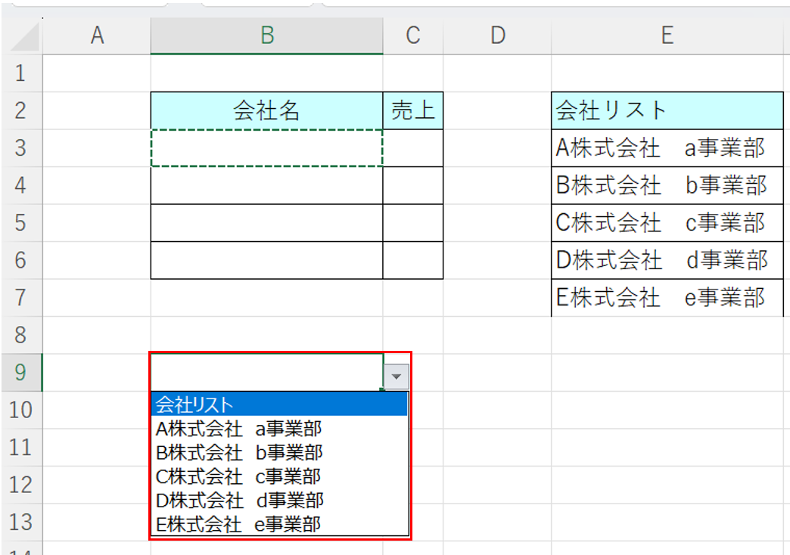Select empty cell B5 under 会社名
Image resolution: width=790 pixels, height=555 pixels.
coord(266,222)
